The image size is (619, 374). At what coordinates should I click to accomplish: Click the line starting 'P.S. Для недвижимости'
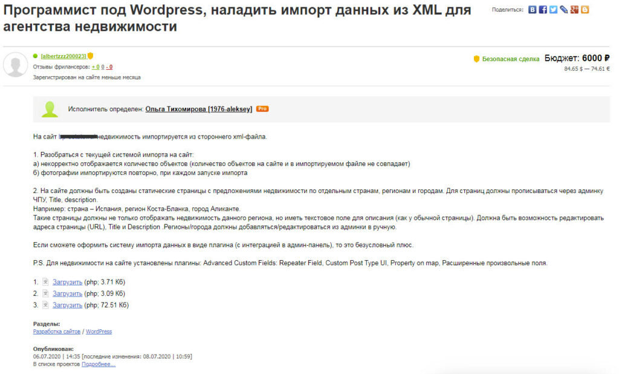[x=290, y=263]
